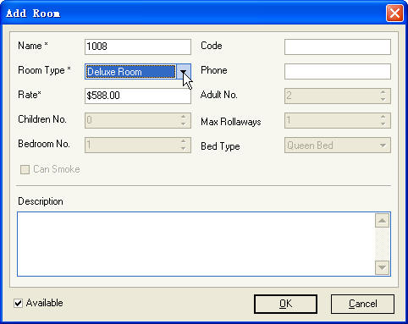Decrease Max Rollaways with down arrow
408x324 pixels.
click(x=383, y=124)
